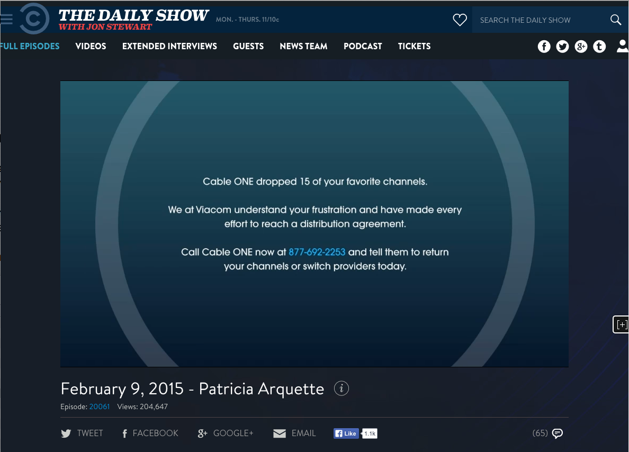Expand the side panel with the [+] button
629x452 pixels.
[621, 324]
